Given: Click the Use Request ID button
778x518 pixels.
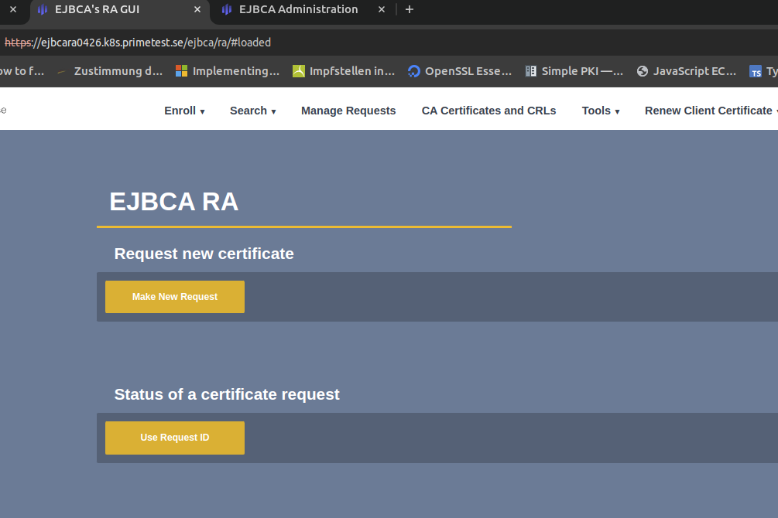Looking at the screenshot, I should [175, 438].
